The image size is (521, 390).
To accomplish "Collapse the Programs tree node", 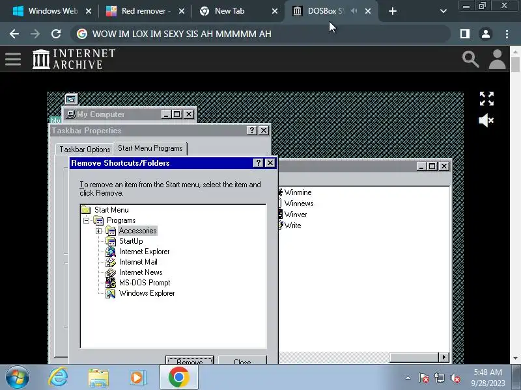I will pos(86,220).
